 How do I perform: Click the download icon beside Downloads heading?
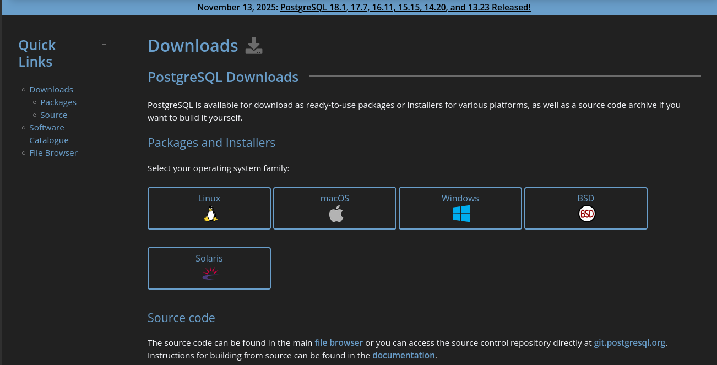[253, 46]
